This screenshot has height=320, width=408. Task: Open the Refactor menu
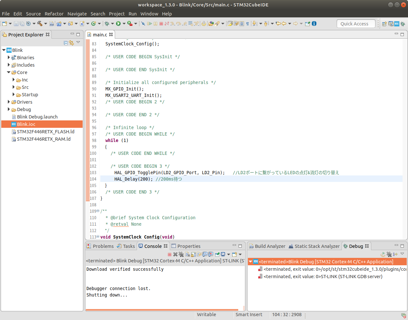pos(54,14)
